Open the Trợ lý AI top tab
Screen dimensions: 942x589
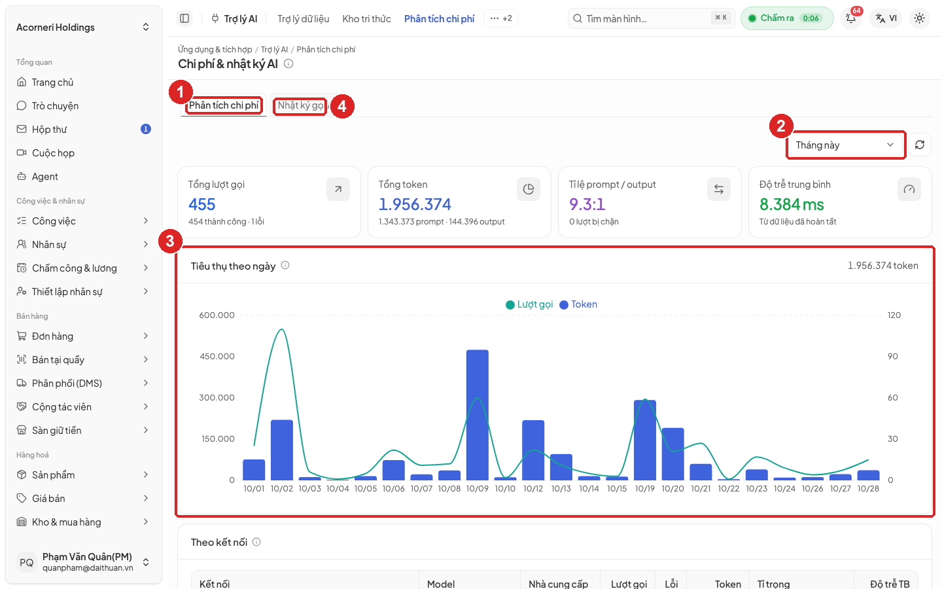click(234, 19)
